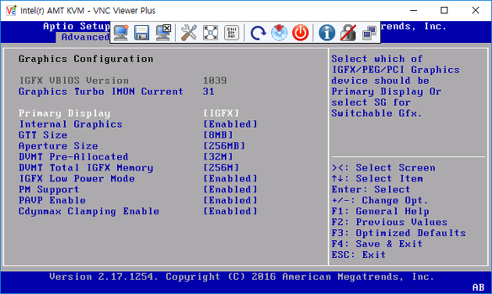Image resolution: width=492 pixels, height=294 pixels.
Task: Click the 'F1: General Help' hint
Action: [x=380, y=211]
